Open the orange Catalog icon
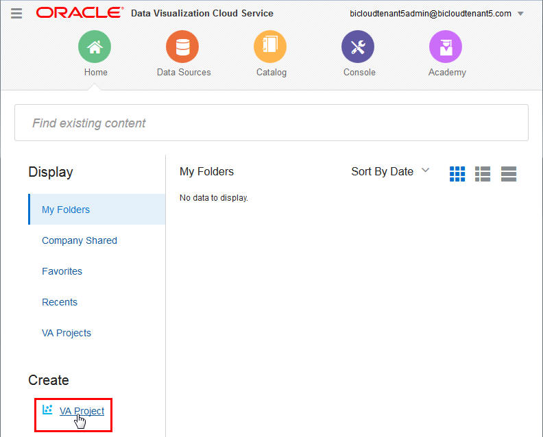This screenshot has height=437, width=543. (x=270, y=47)
